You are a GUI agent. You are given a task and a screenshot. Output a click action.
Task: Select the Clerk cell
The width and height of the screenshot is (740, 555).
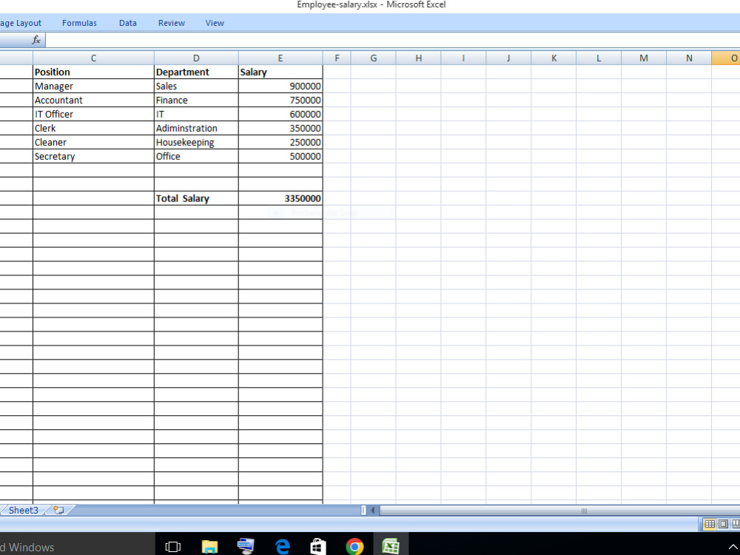[93, 128]
